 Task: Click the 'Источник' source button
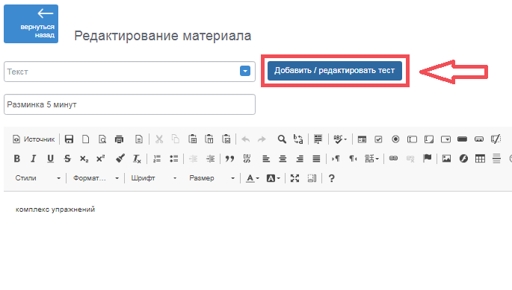[34, 139]
